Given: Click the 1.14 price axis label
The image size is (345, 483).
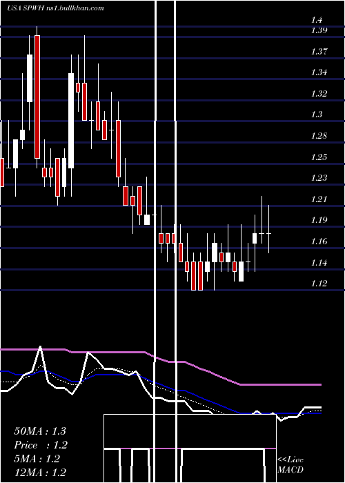Looking at the screenshot, I should [319, 263].
